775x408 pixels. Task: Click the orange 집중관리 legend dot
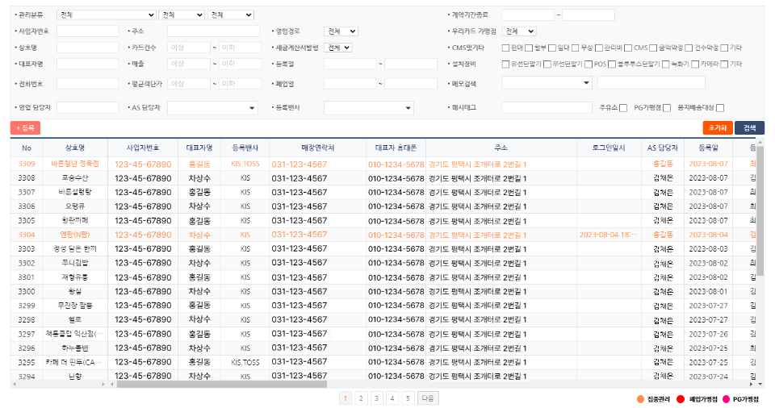click(x=640, y=399)
